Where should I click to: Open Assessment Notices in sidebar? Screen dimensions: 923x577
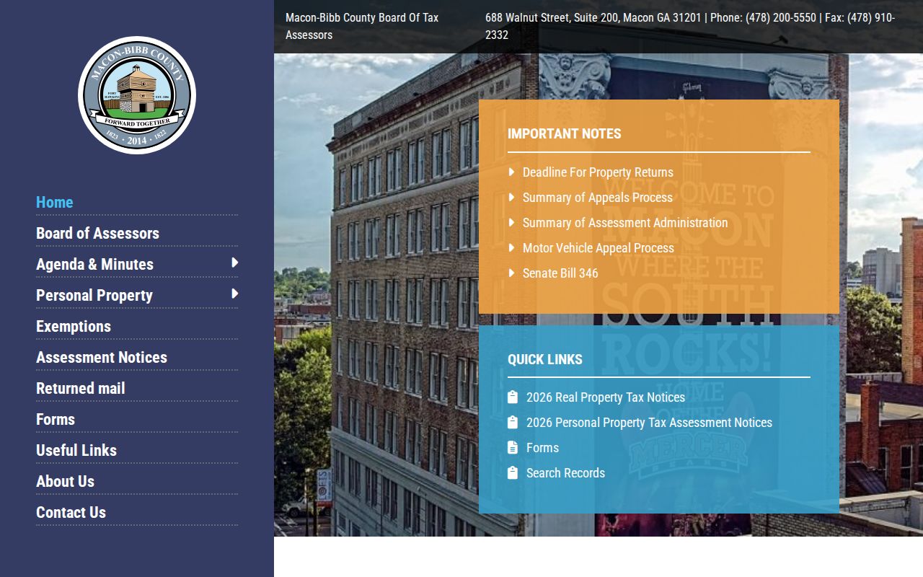click(102, 358)
